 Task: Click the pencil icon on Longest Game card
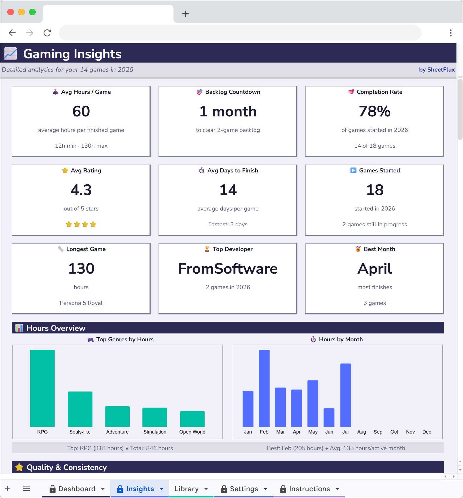pos(60,249)
